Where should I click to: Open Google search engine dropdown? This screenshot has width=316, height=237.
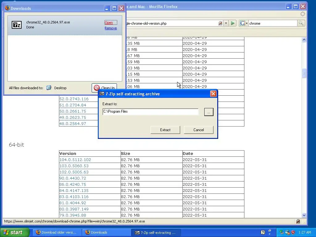pyautogui.click(x=244, y=23)
